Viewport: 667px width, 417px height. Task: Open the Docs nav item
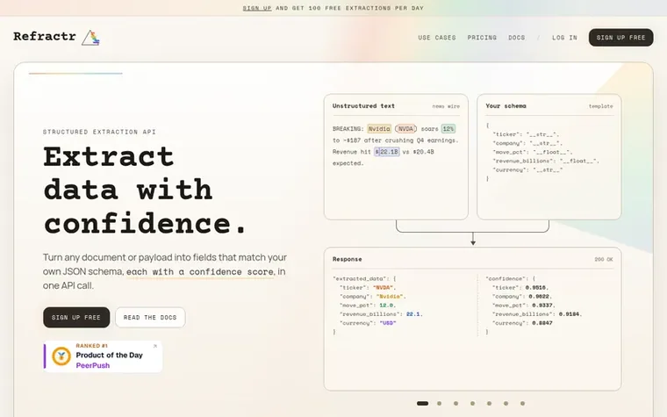pyautogui.click(x=516, y=38)
